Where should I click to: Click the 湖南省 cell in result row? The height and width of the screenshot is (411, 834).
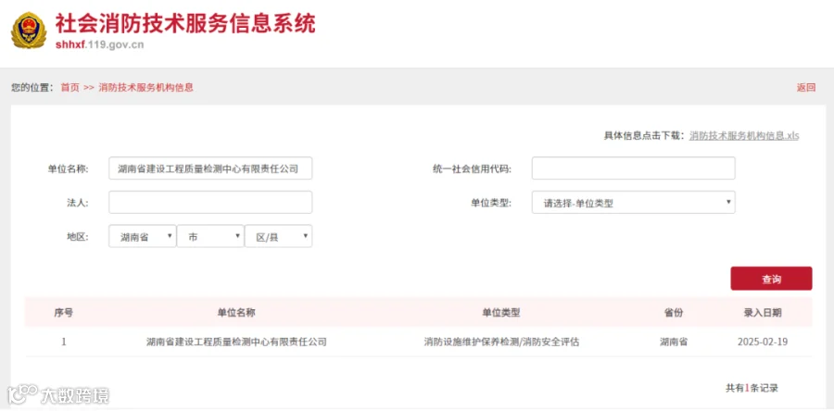[x=674, y=342]
